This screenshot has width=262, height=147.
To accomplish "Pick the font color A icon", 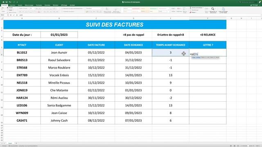I will 39,12.
